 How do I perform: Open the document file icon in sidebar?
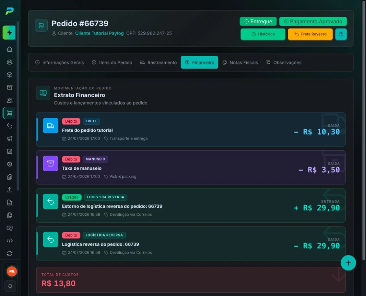(x=10, y=203)
